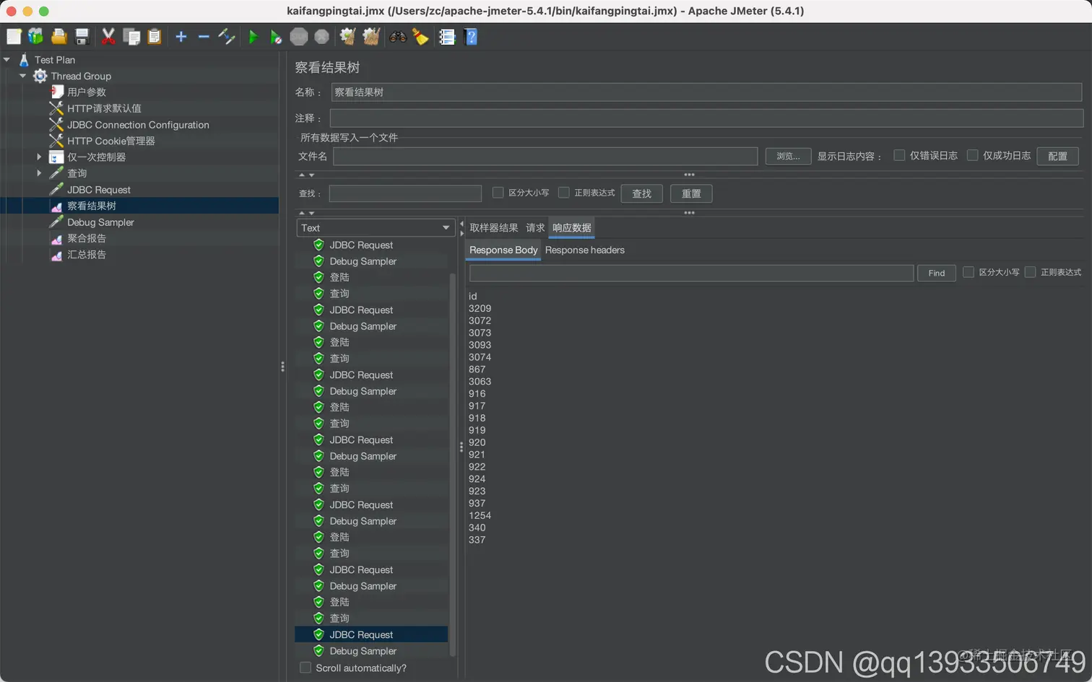Click the JDBC Connection Configuration wrench icon

point(56,125)
